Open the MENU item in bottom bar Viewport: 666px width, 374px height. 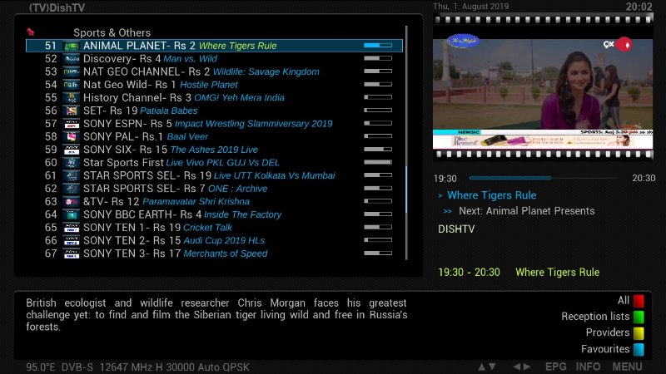(627, 367)
